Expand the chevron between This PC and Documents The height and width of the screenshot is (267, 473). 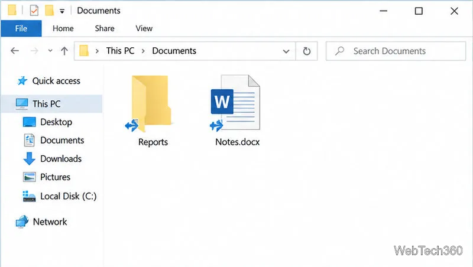click(x=143, y=51)
